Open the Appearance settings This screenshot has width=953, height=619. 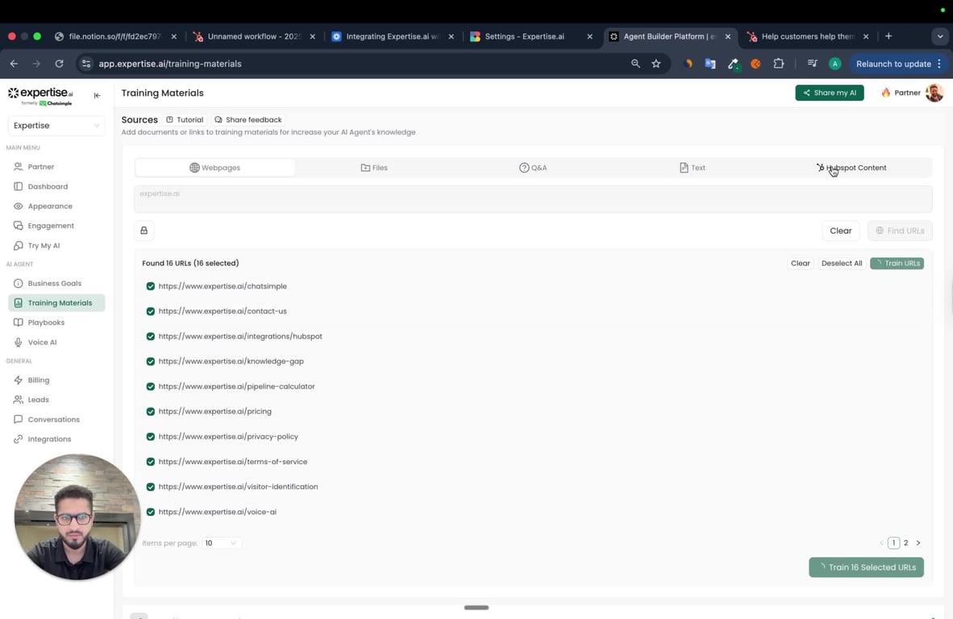pos(50,206)
